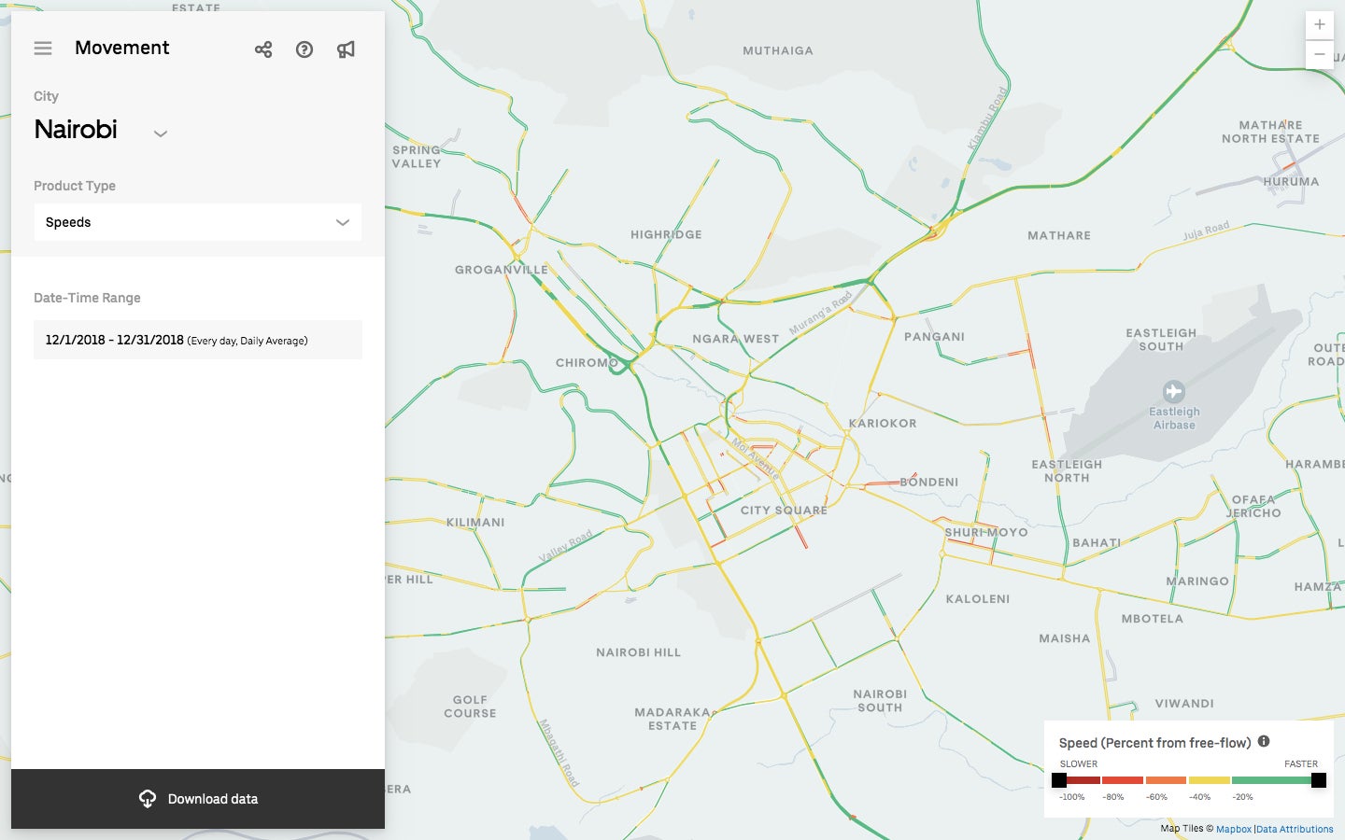Click the CITY SQUARE map label

point(784,511)
